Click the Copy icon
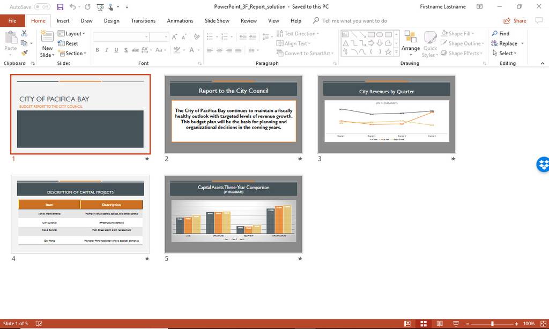This screenshot has height=329, width=549. click(24, 43)
